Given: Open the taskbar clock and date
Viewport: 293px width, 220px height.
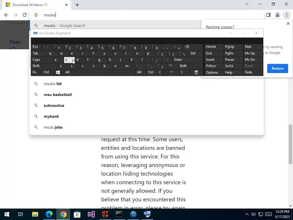Looking at the screenshot, I should point(282,214).
